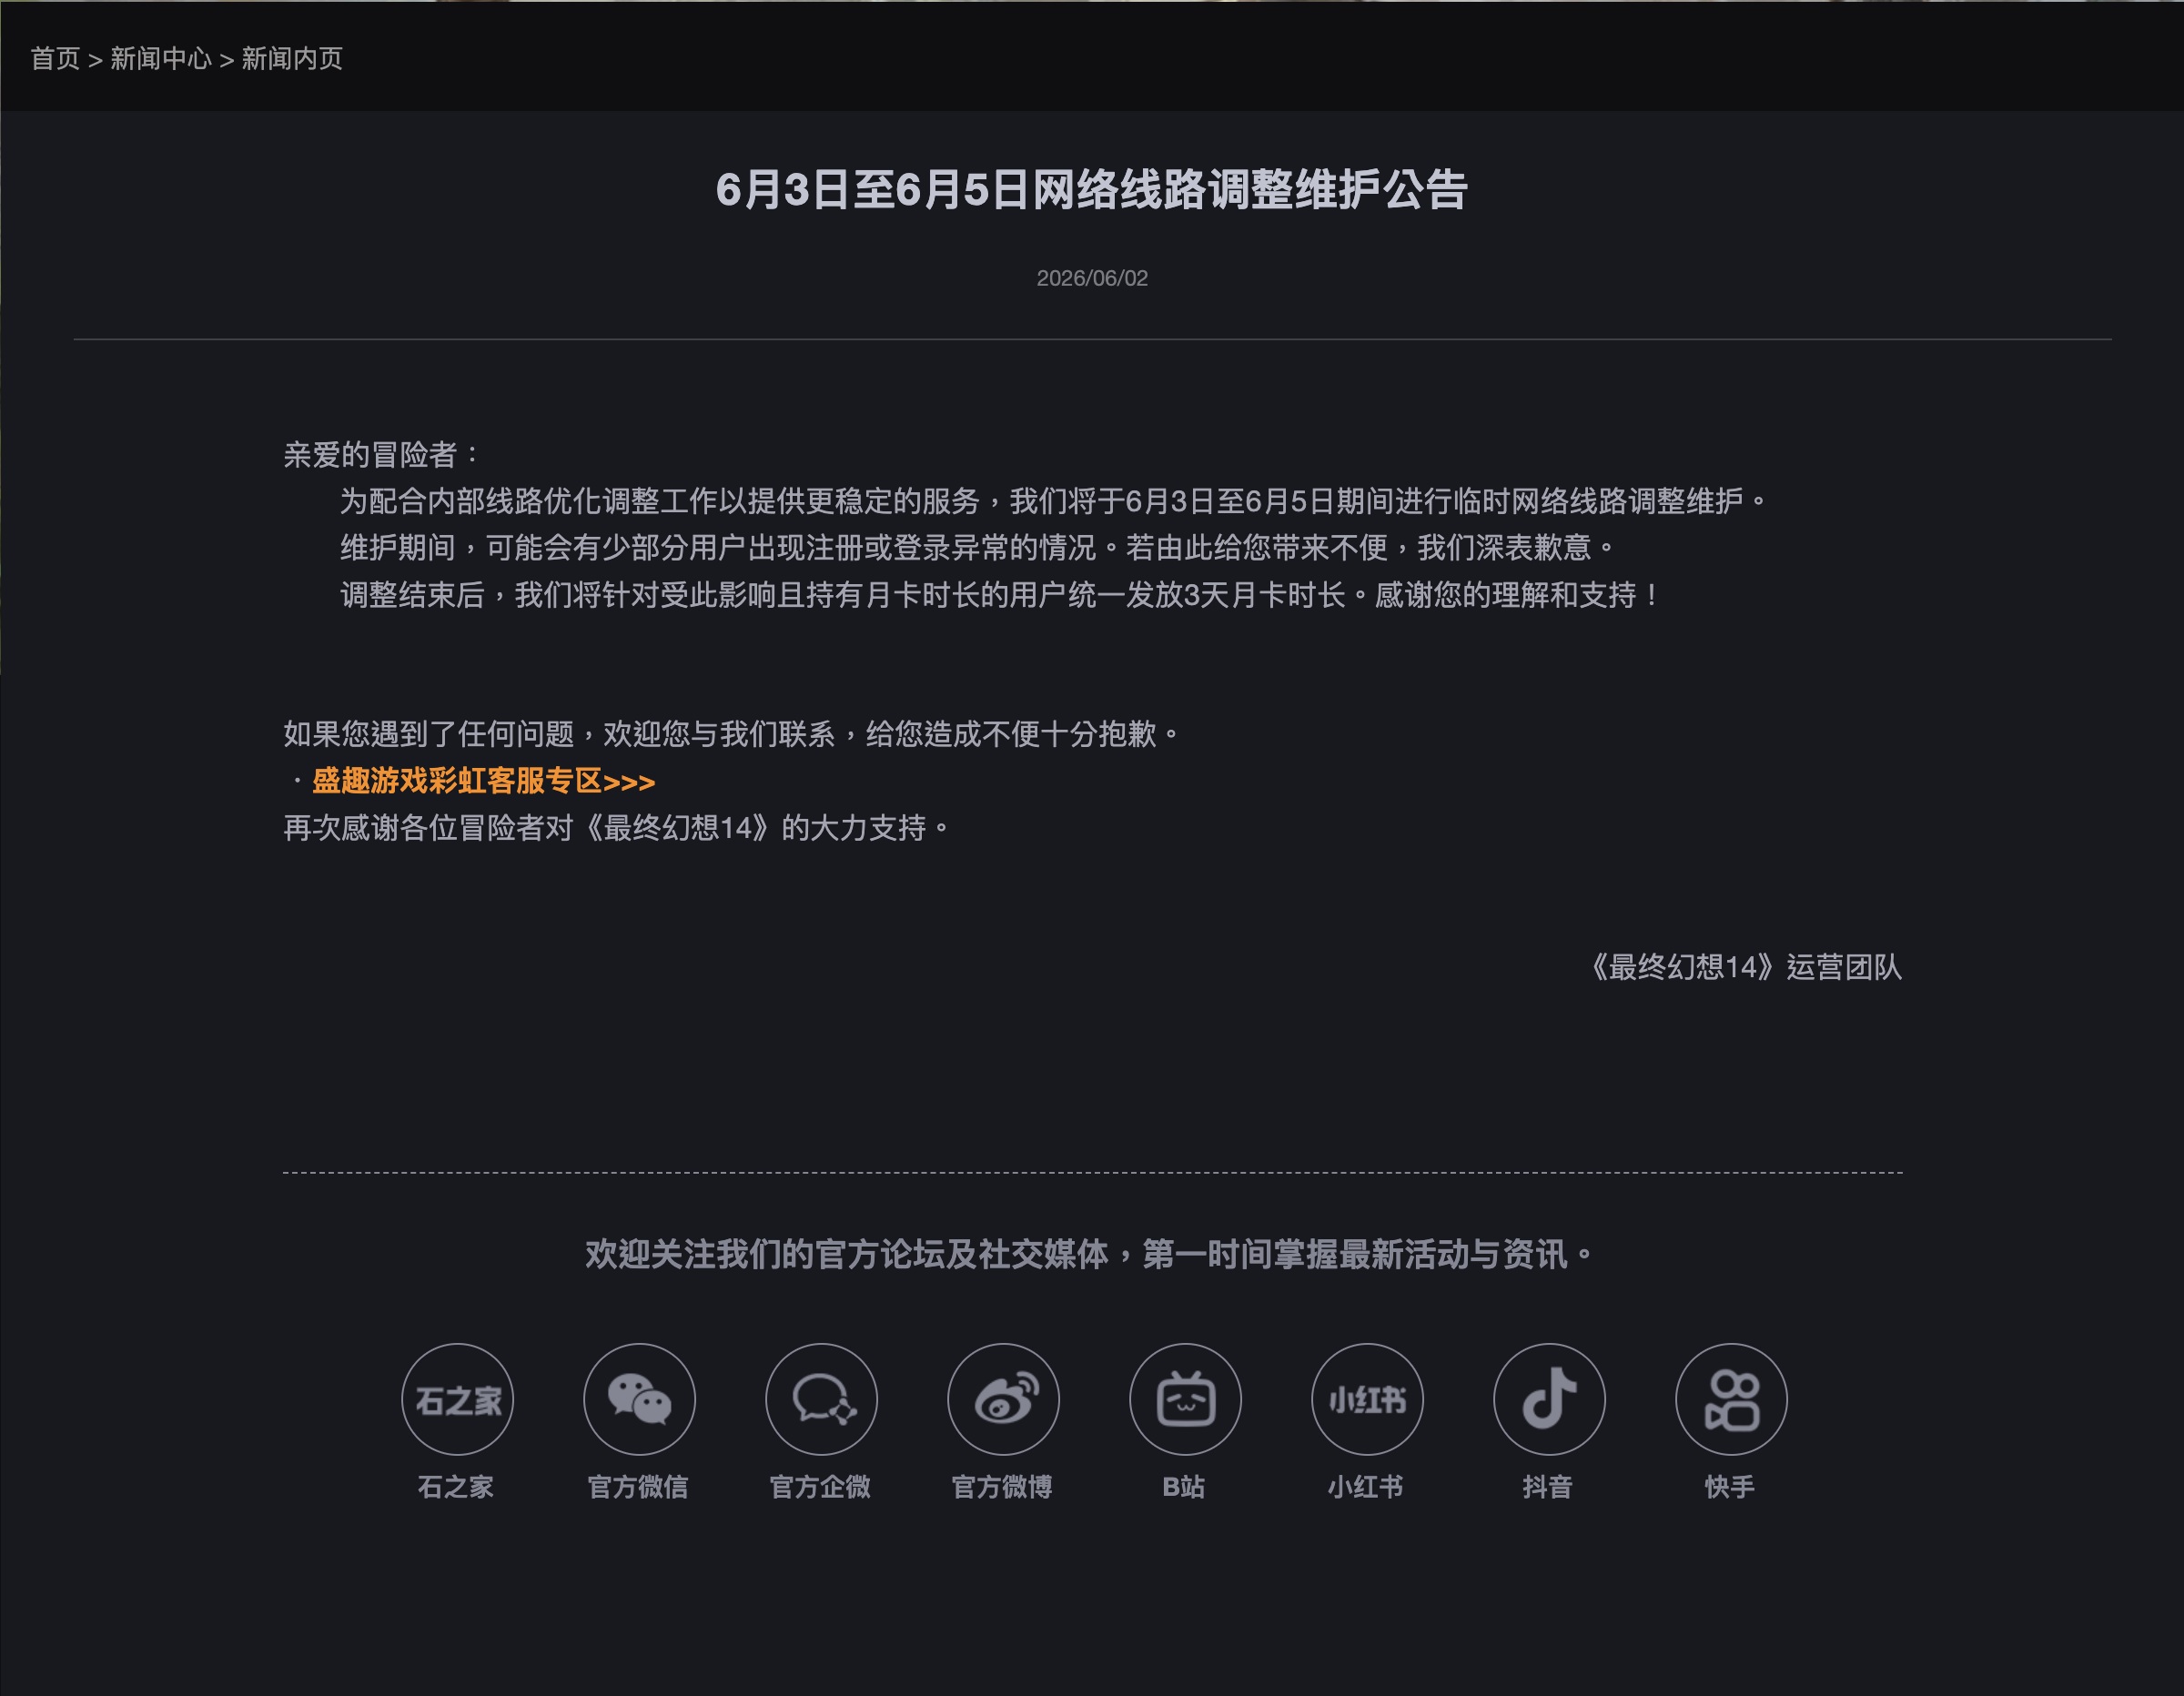The width and height of the screenshot is (2184, 1696).
Task: Open the 石之家 forum icon
Action: [x=457, y=1399]
